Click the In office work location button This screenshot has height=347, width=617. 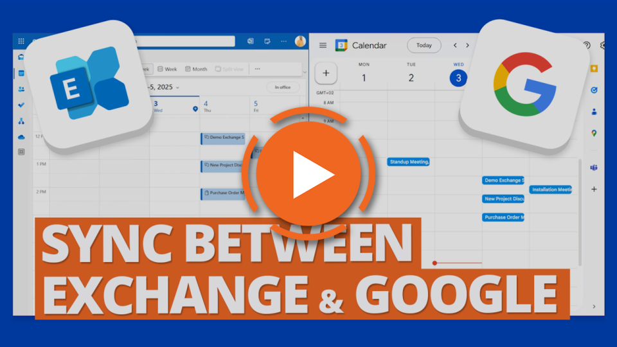coord(283,87)
